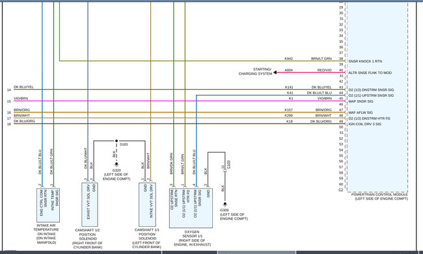Select the O2 (1/1) UPSTRM SNSR SIG label
423x254 pixels.
point(371,95)
